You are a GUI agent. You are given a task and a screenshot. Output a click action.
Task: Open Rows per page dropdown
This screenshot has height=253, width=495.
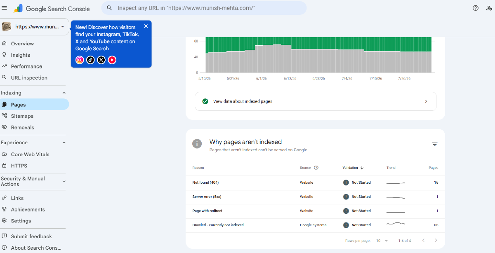(x=382, y=241)
